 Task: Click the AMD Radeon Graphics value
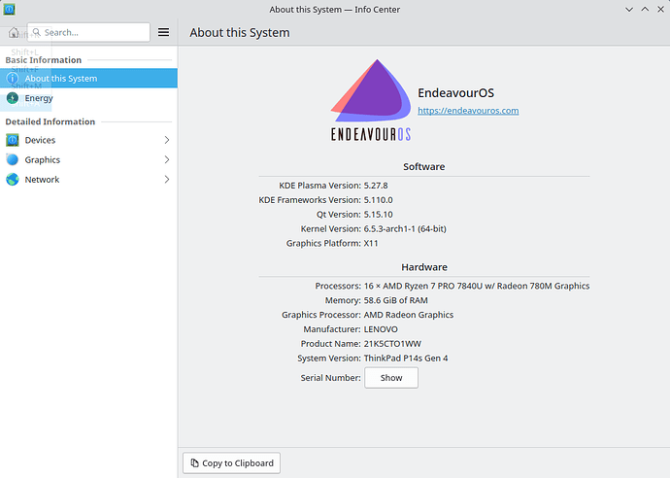click(409, 315)
